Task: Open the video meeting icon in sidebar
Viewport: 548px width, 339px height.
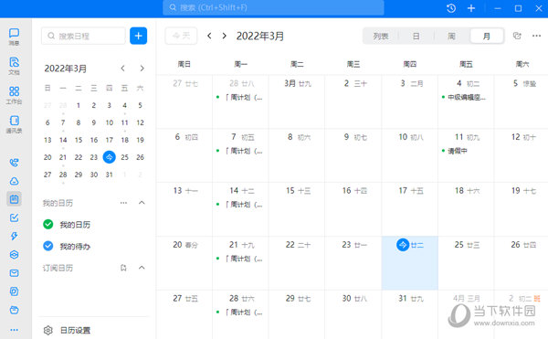Action: pos(14,163)
